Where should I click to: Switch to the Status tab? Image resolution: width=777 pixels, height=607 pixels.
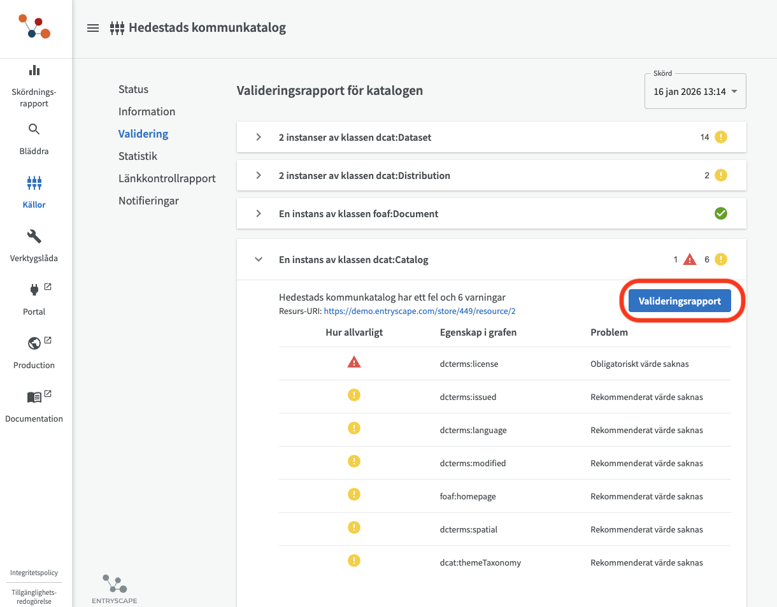(133, 89)
